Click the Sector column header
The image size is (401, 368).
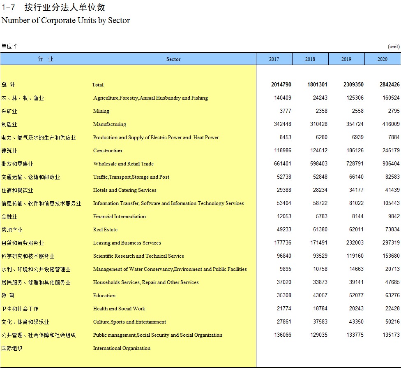pyautogui.click(x=173, y=59)
